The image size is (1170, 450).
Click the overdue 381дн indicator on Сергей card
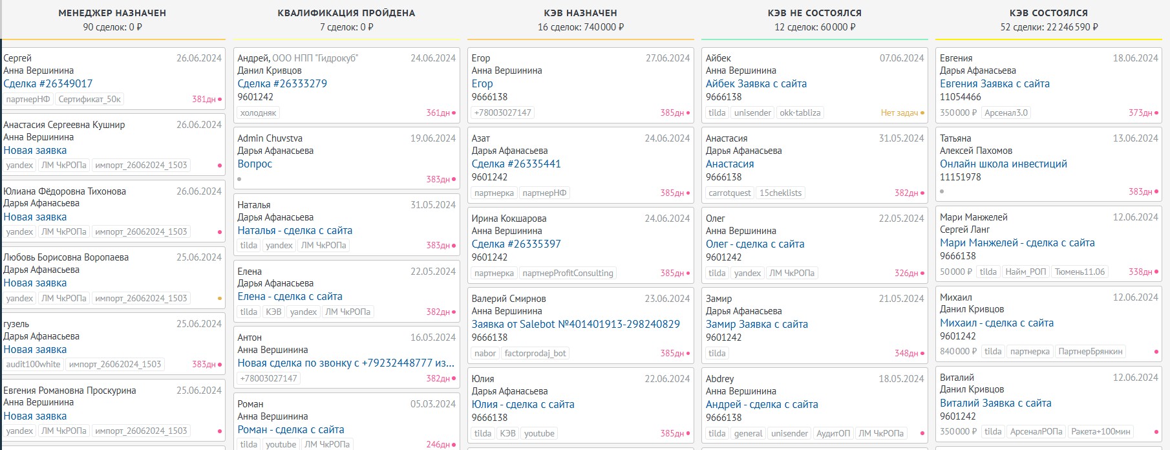(206, 99)
